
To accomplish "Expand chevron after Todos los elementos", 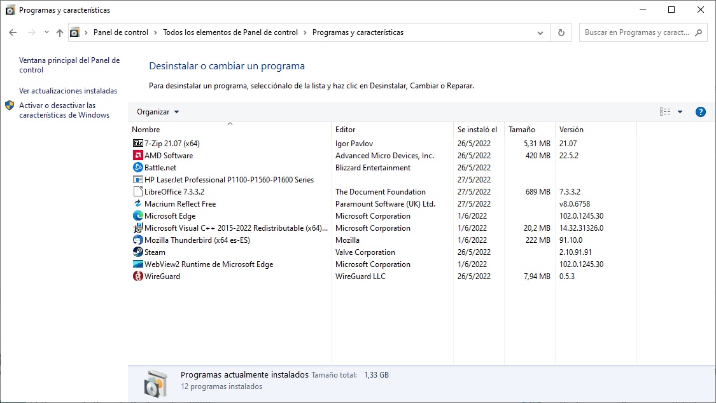I will point(305,32).
